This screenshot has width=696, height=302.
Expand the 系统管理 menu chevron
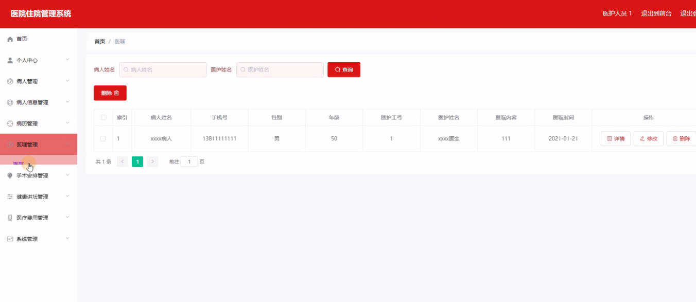(x=67, y=238)
